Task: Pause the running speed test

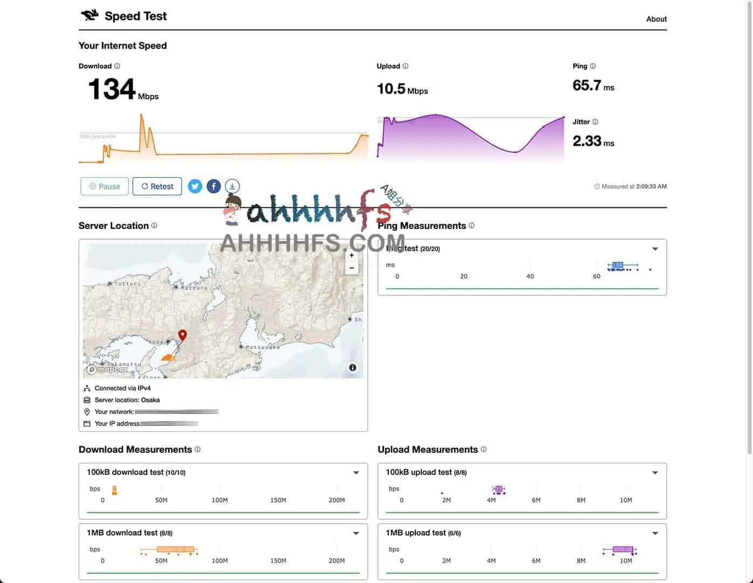Action: (x=105, y=186)
